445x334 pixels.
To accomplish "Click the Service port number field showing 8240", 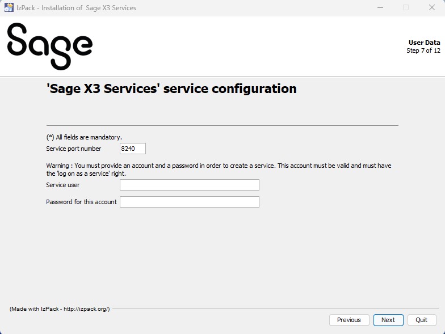I will 133,149.
